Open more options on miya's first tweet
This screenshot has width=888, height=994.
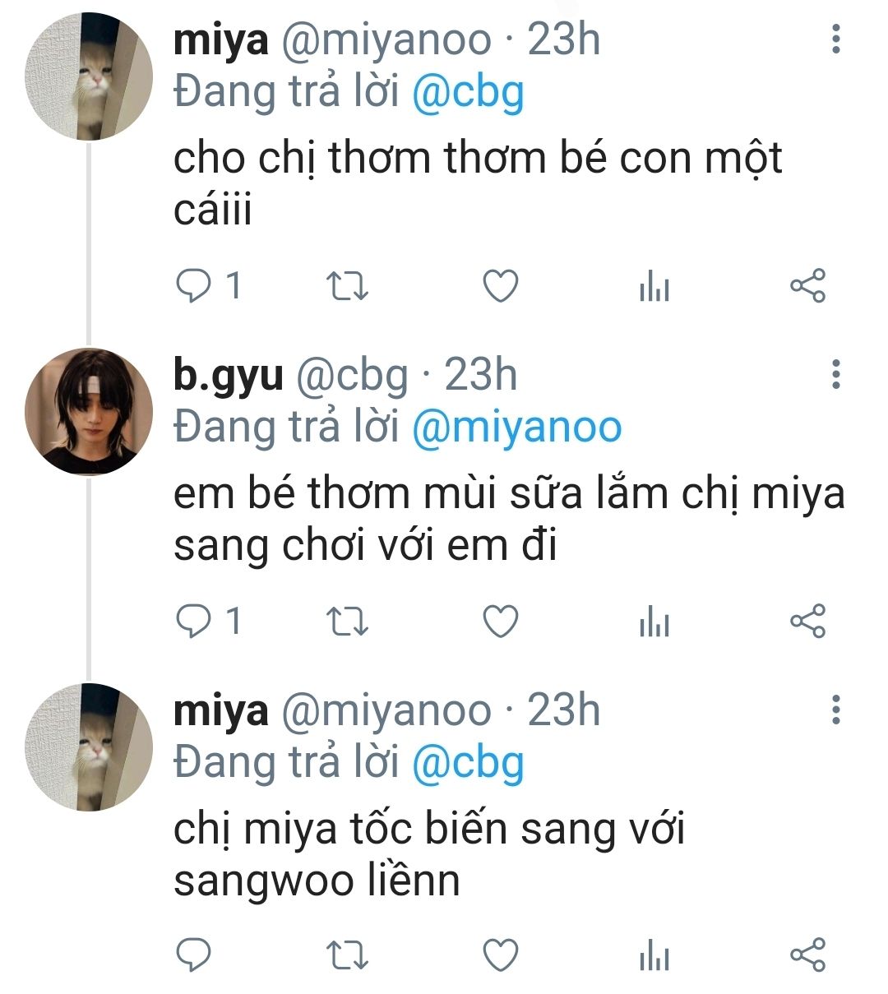(x=836, y=39)
